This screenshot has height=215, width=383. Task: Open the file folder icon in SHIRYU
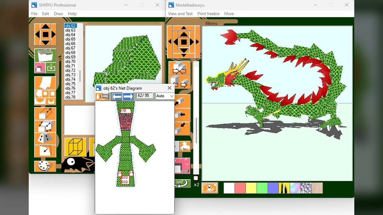click(x=45, y=55)
